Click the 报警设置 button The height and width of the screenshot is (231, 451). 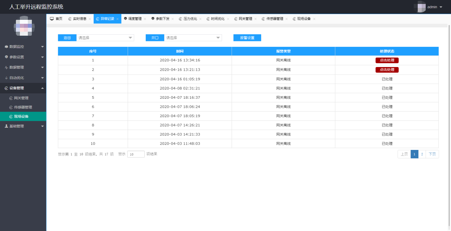[x=247, y=38]
